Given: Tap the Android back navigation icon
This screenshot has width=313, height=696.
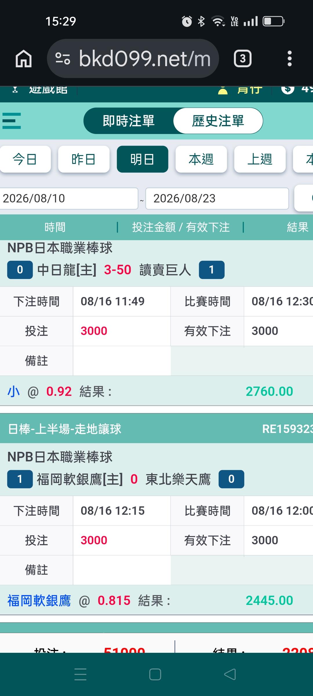Looking at the screenshot, I should click(230, 674).
